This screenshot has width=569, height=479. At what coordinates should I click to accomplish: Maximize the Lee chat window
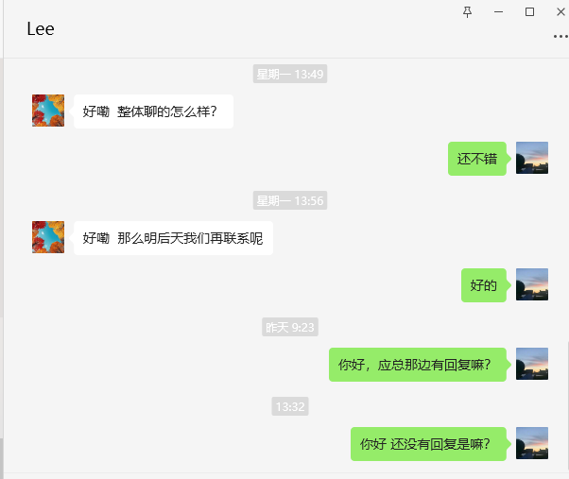[x=529, y=12]
